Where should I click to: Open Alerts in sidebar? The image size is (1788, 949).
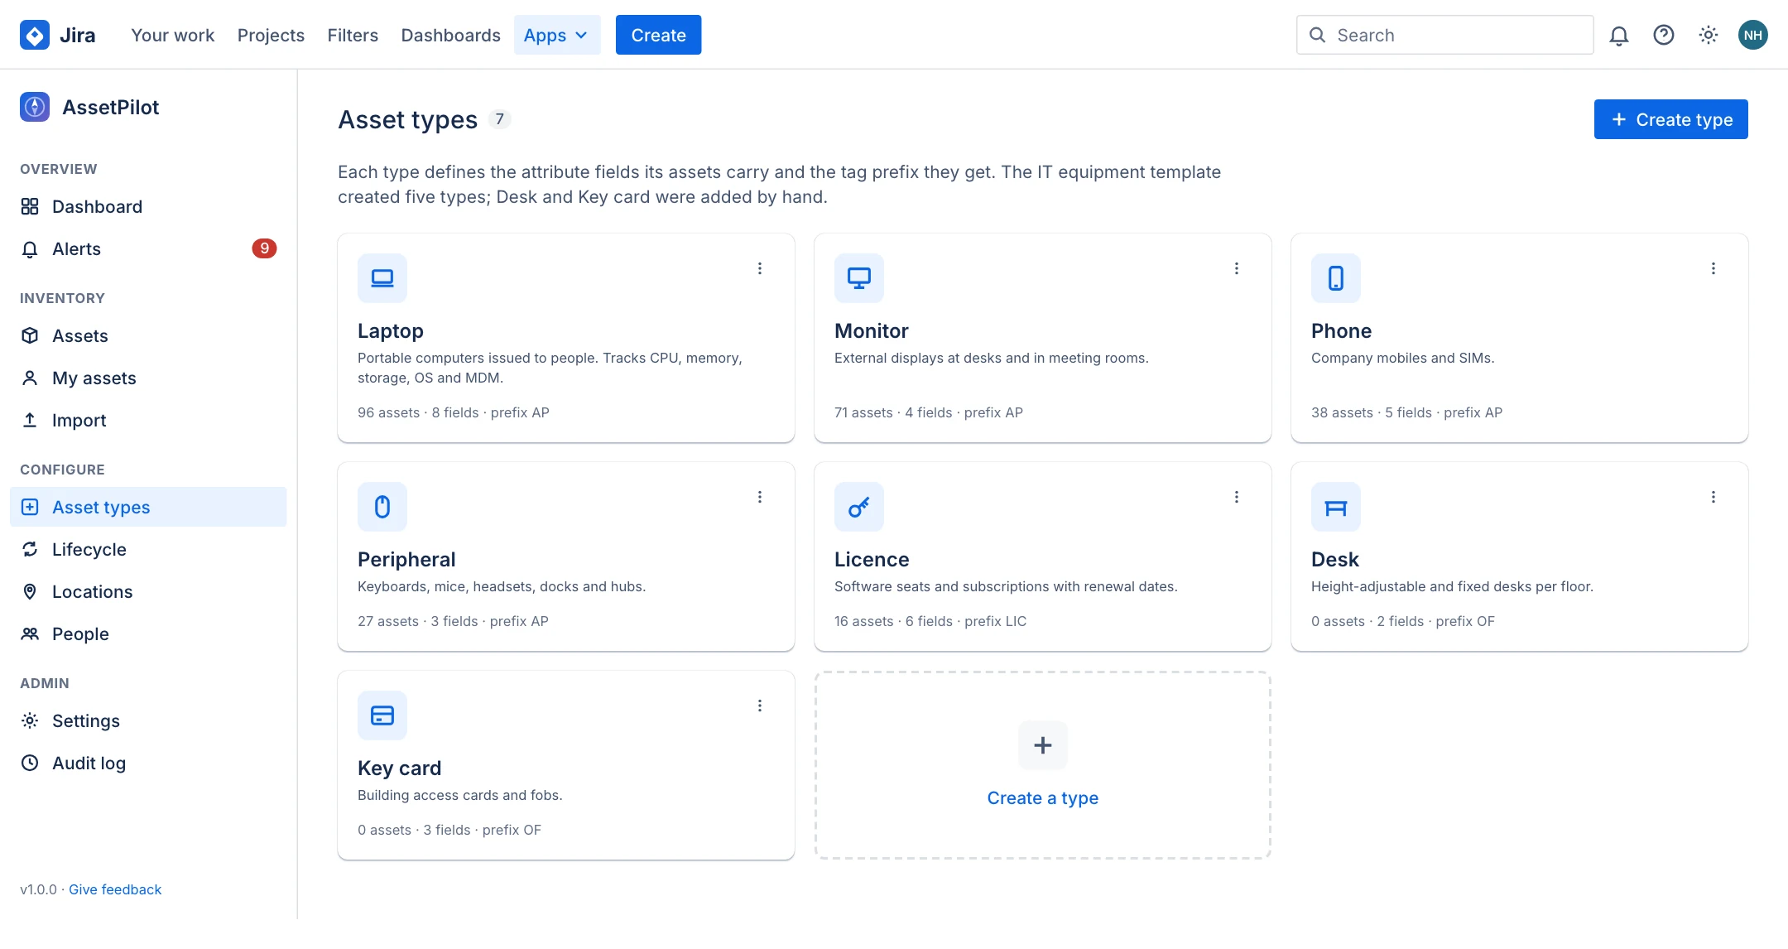pos(148,248)
